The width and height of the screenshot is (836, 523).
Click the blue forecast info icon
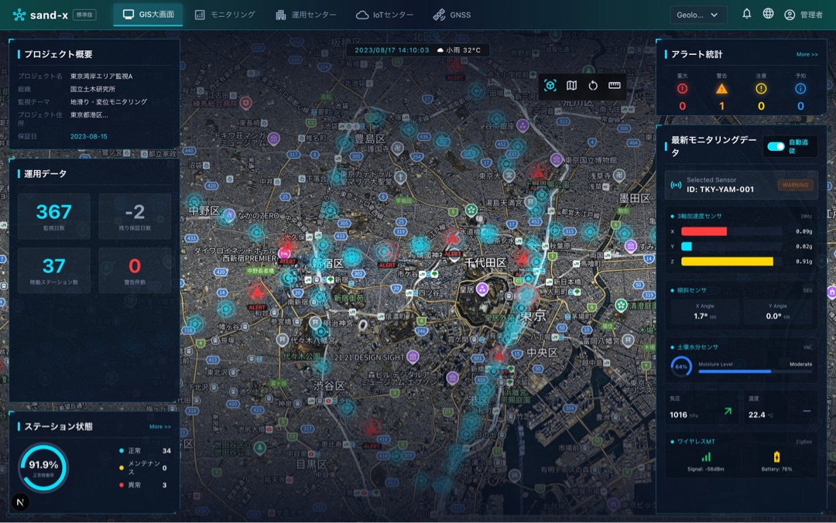(x=800, y=88)
